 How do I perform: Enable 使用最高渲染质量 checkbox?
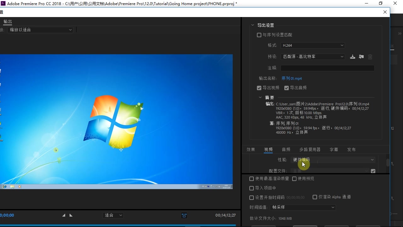click(252, 179)
